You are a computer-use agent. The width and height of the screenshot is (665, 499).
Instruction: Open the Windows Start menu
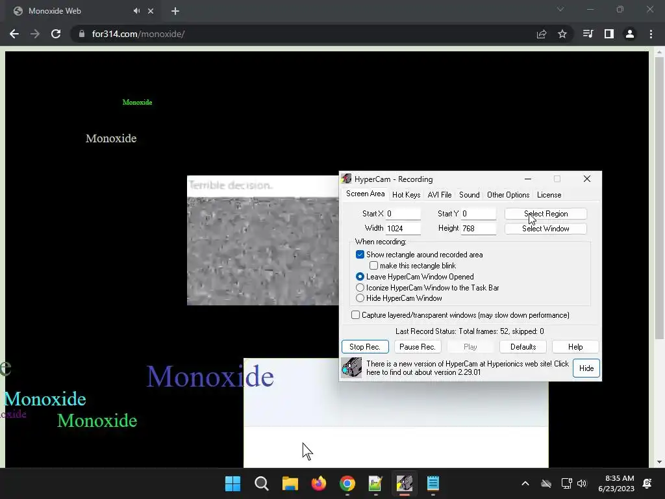233,483
